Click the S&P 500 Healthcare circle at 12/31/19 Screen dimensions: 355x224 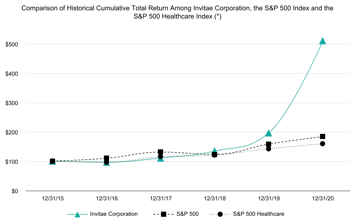(x=268, y=149)
